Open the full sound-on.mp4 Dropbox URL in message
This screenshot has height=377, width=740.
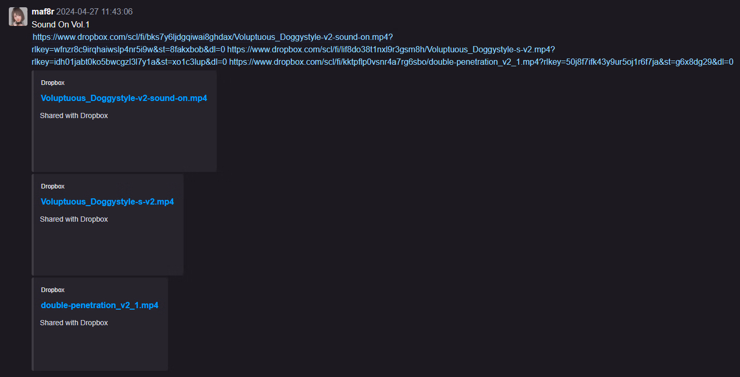pyautogui.click(x=213, y=37)
